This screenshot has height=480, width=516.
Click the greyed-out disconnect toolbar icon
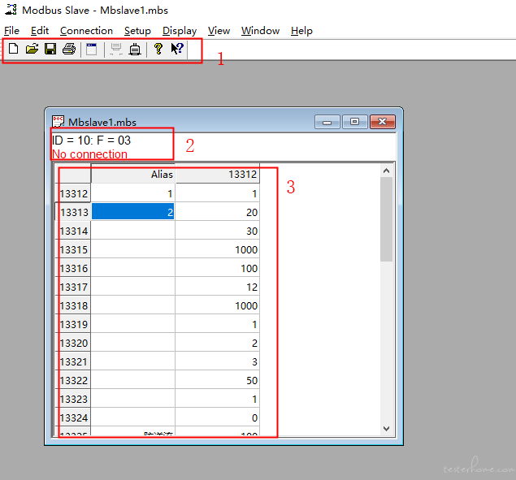[116, 49]
